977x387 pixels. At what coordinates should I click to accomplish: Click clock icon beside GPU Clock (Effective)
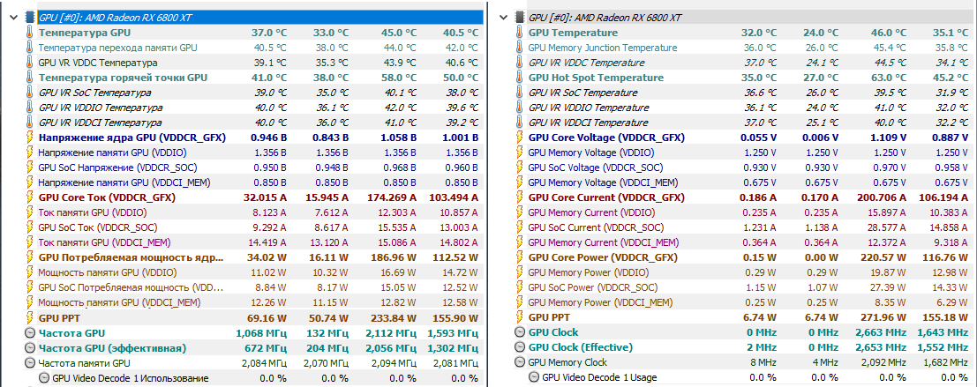click(x=520, y=347)
